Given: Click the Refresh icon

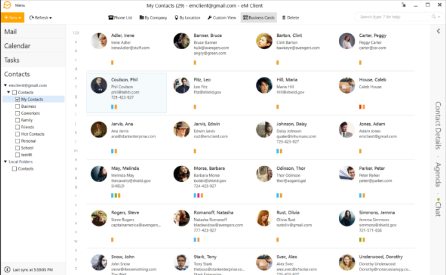Looking at the screenshot, I should 31,17.
